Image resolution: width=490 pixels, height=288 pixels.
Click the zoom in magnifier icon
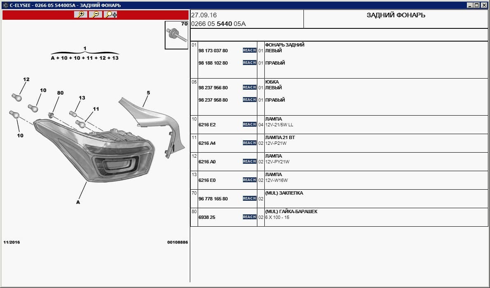point(81,14)
